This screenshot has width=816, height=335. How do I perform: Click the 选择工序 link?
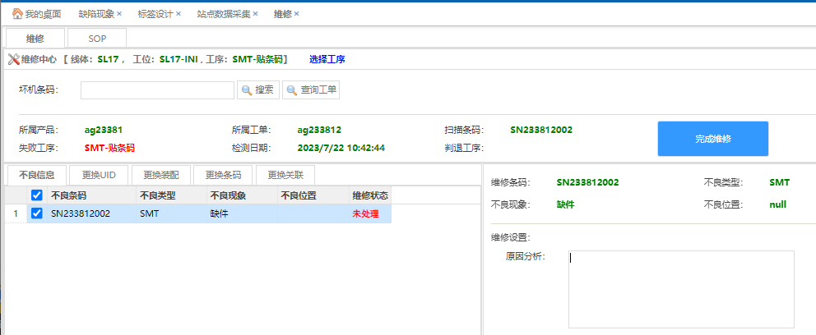click(x=327, y=59)
